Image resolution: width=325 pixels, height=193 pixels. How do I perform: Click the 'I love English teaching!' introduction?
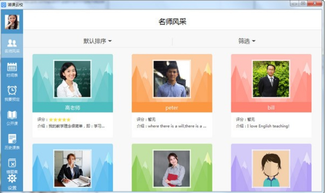262,126
